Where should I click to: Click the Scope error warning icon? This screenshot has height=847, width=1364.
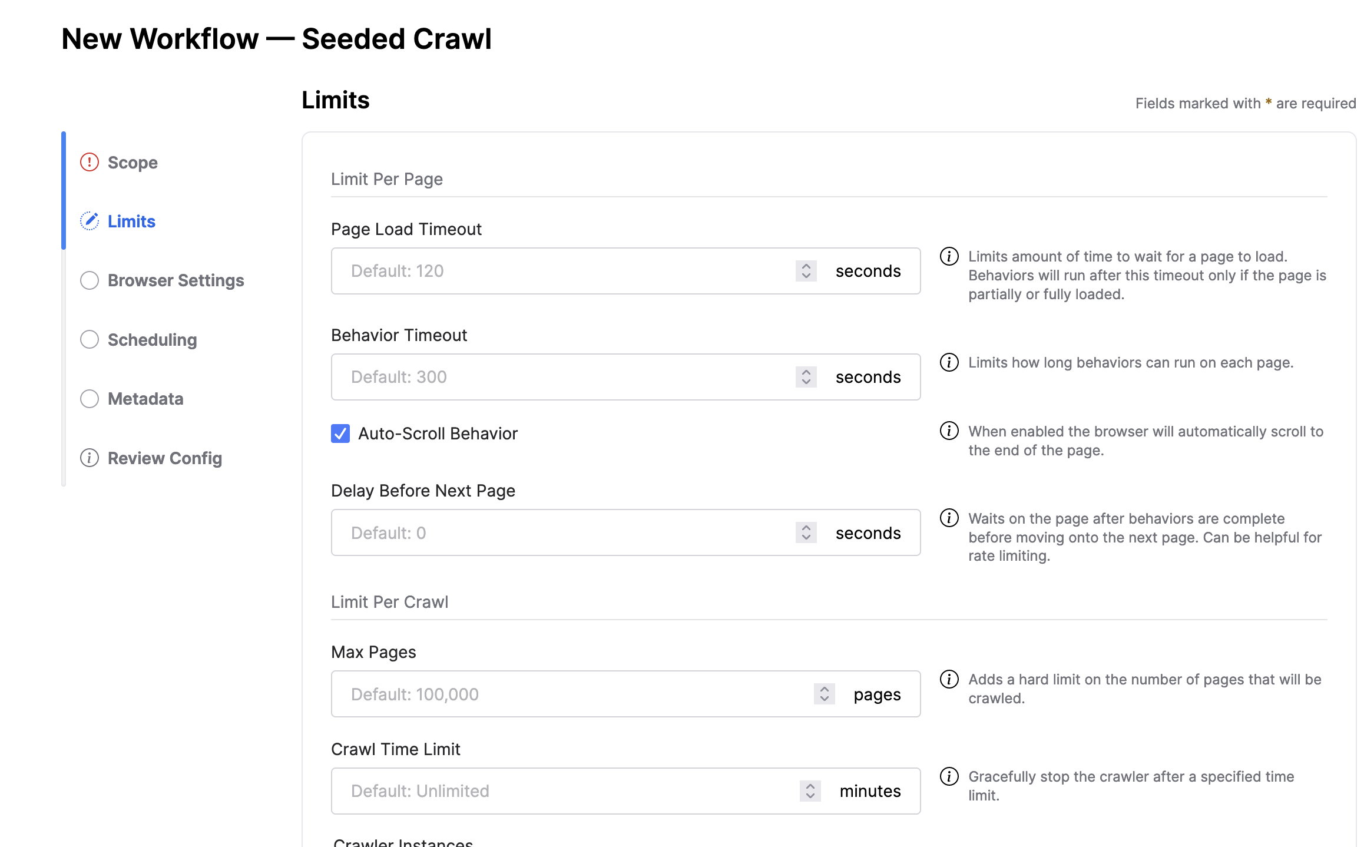point(90,162)
